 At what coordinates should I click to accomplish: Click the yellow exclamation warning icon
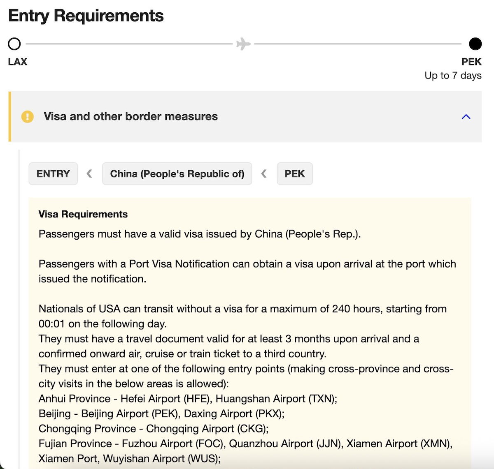tap(28, 117)
